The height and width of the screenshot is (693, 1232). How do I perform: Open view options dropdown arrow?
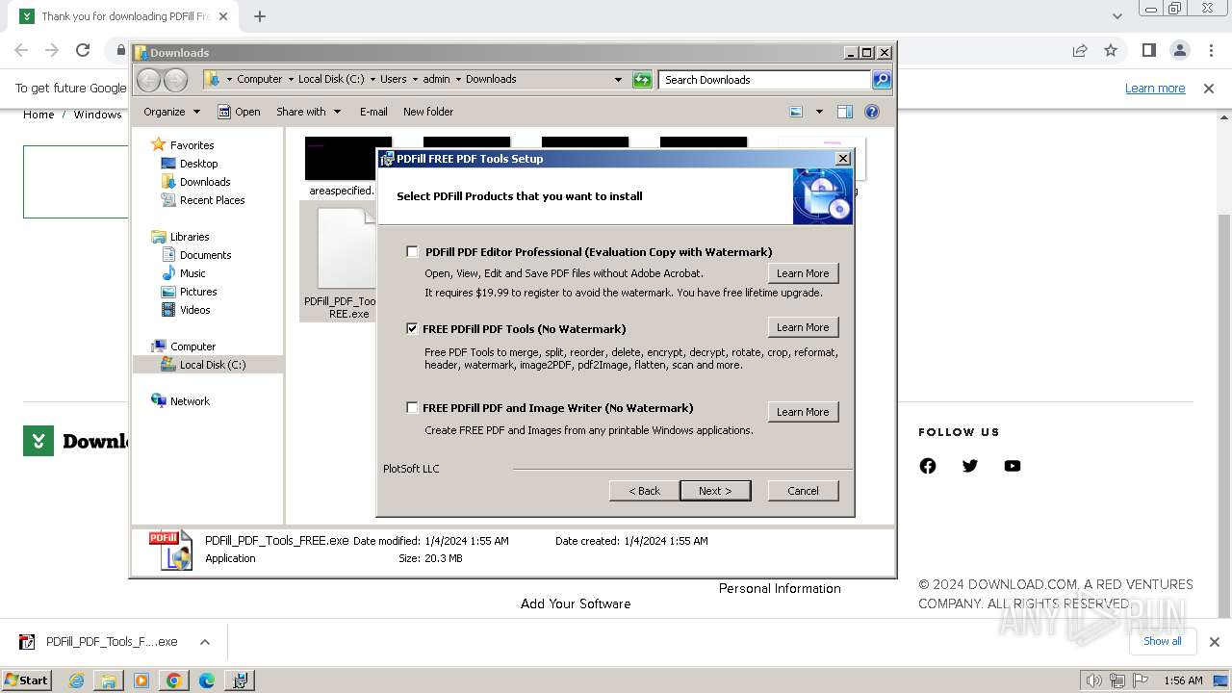[x=819, y=112]
